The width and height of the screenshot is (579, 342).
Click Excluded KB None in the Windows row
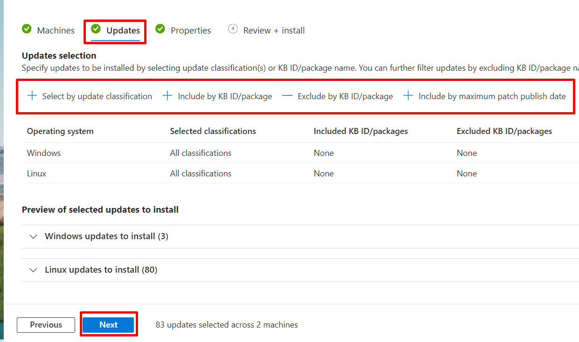tap(467, 153)
